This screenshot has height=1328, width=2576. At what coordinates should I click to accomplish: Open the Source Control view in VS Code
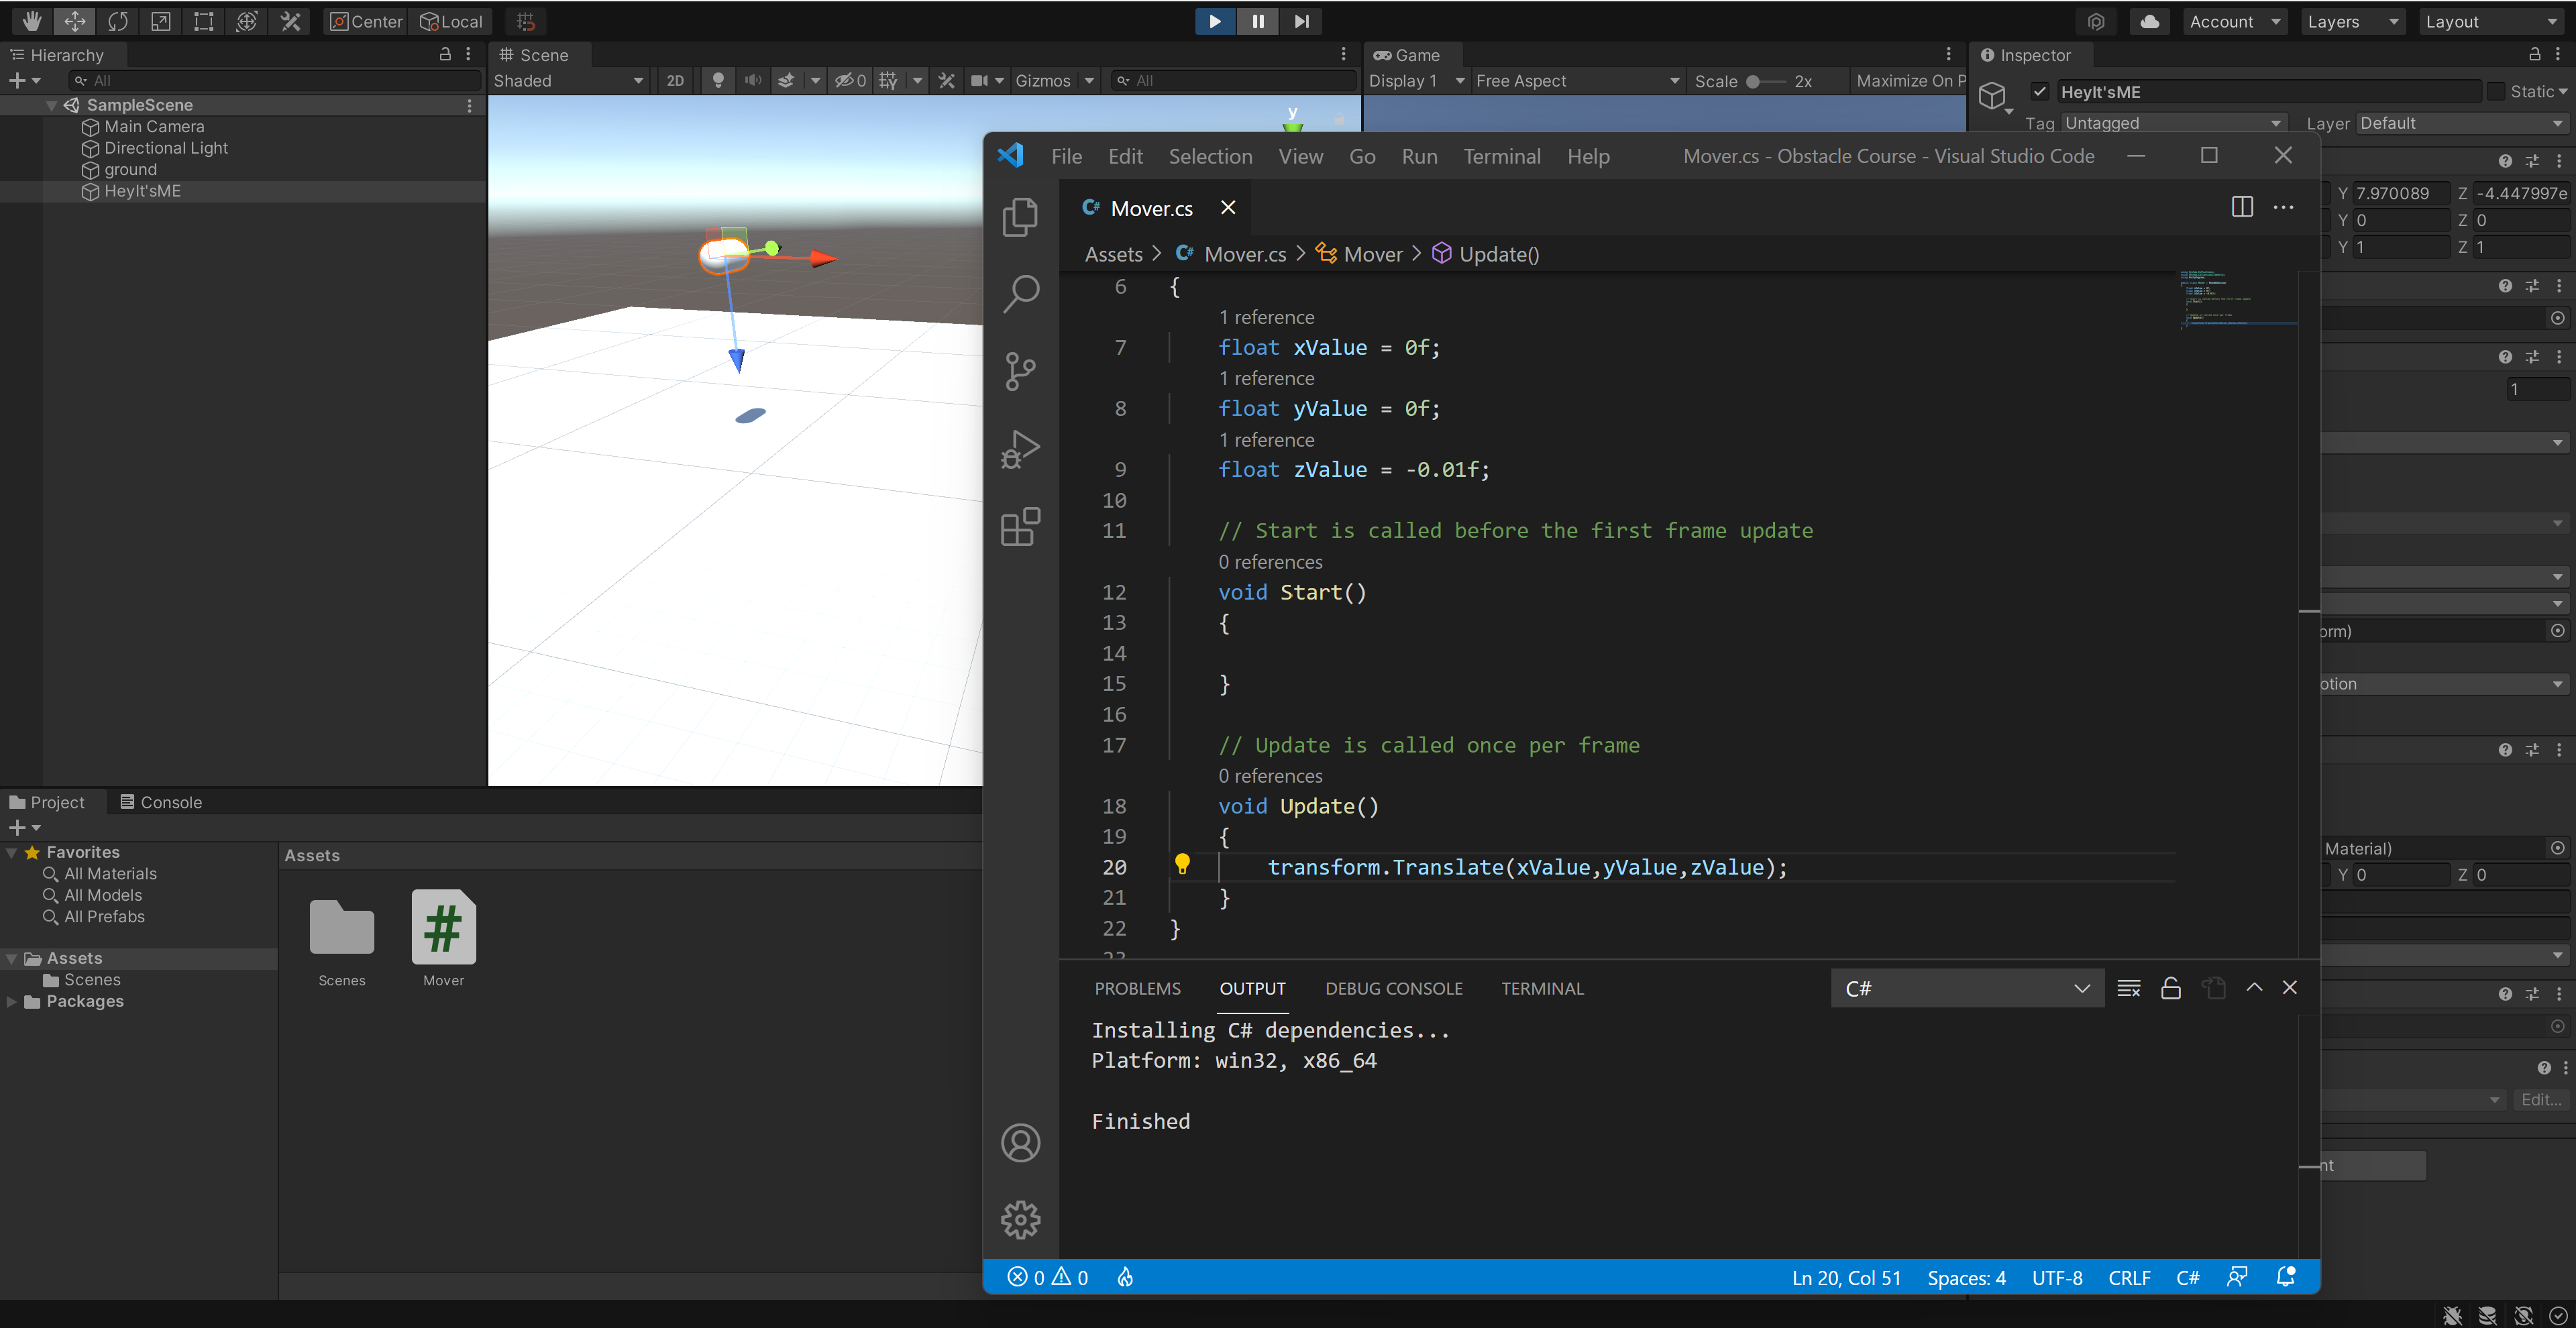1020,371
